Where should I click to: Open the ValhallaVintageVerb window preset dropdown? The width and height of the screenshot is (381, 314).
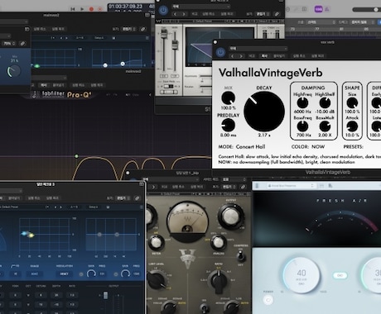(x=258, y=49)
